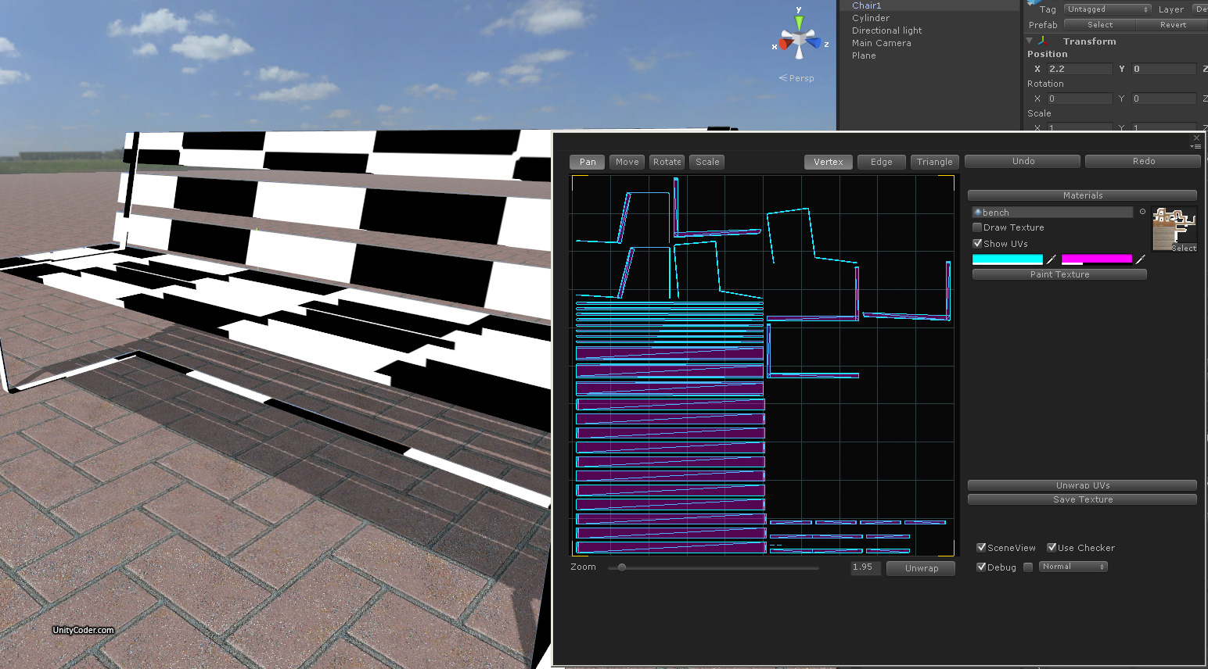Open the Normal blend mode dropdown
Image resolution: width=1208 pixels, height=669 pixels.
click(x=1073, y=566)
